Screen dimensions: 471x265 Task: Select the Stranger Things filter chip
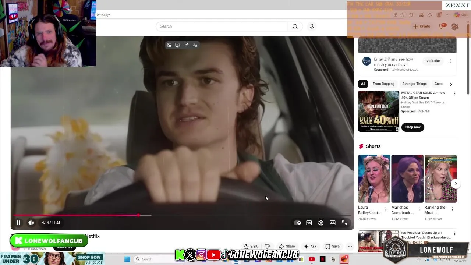(x=414, y=84)
